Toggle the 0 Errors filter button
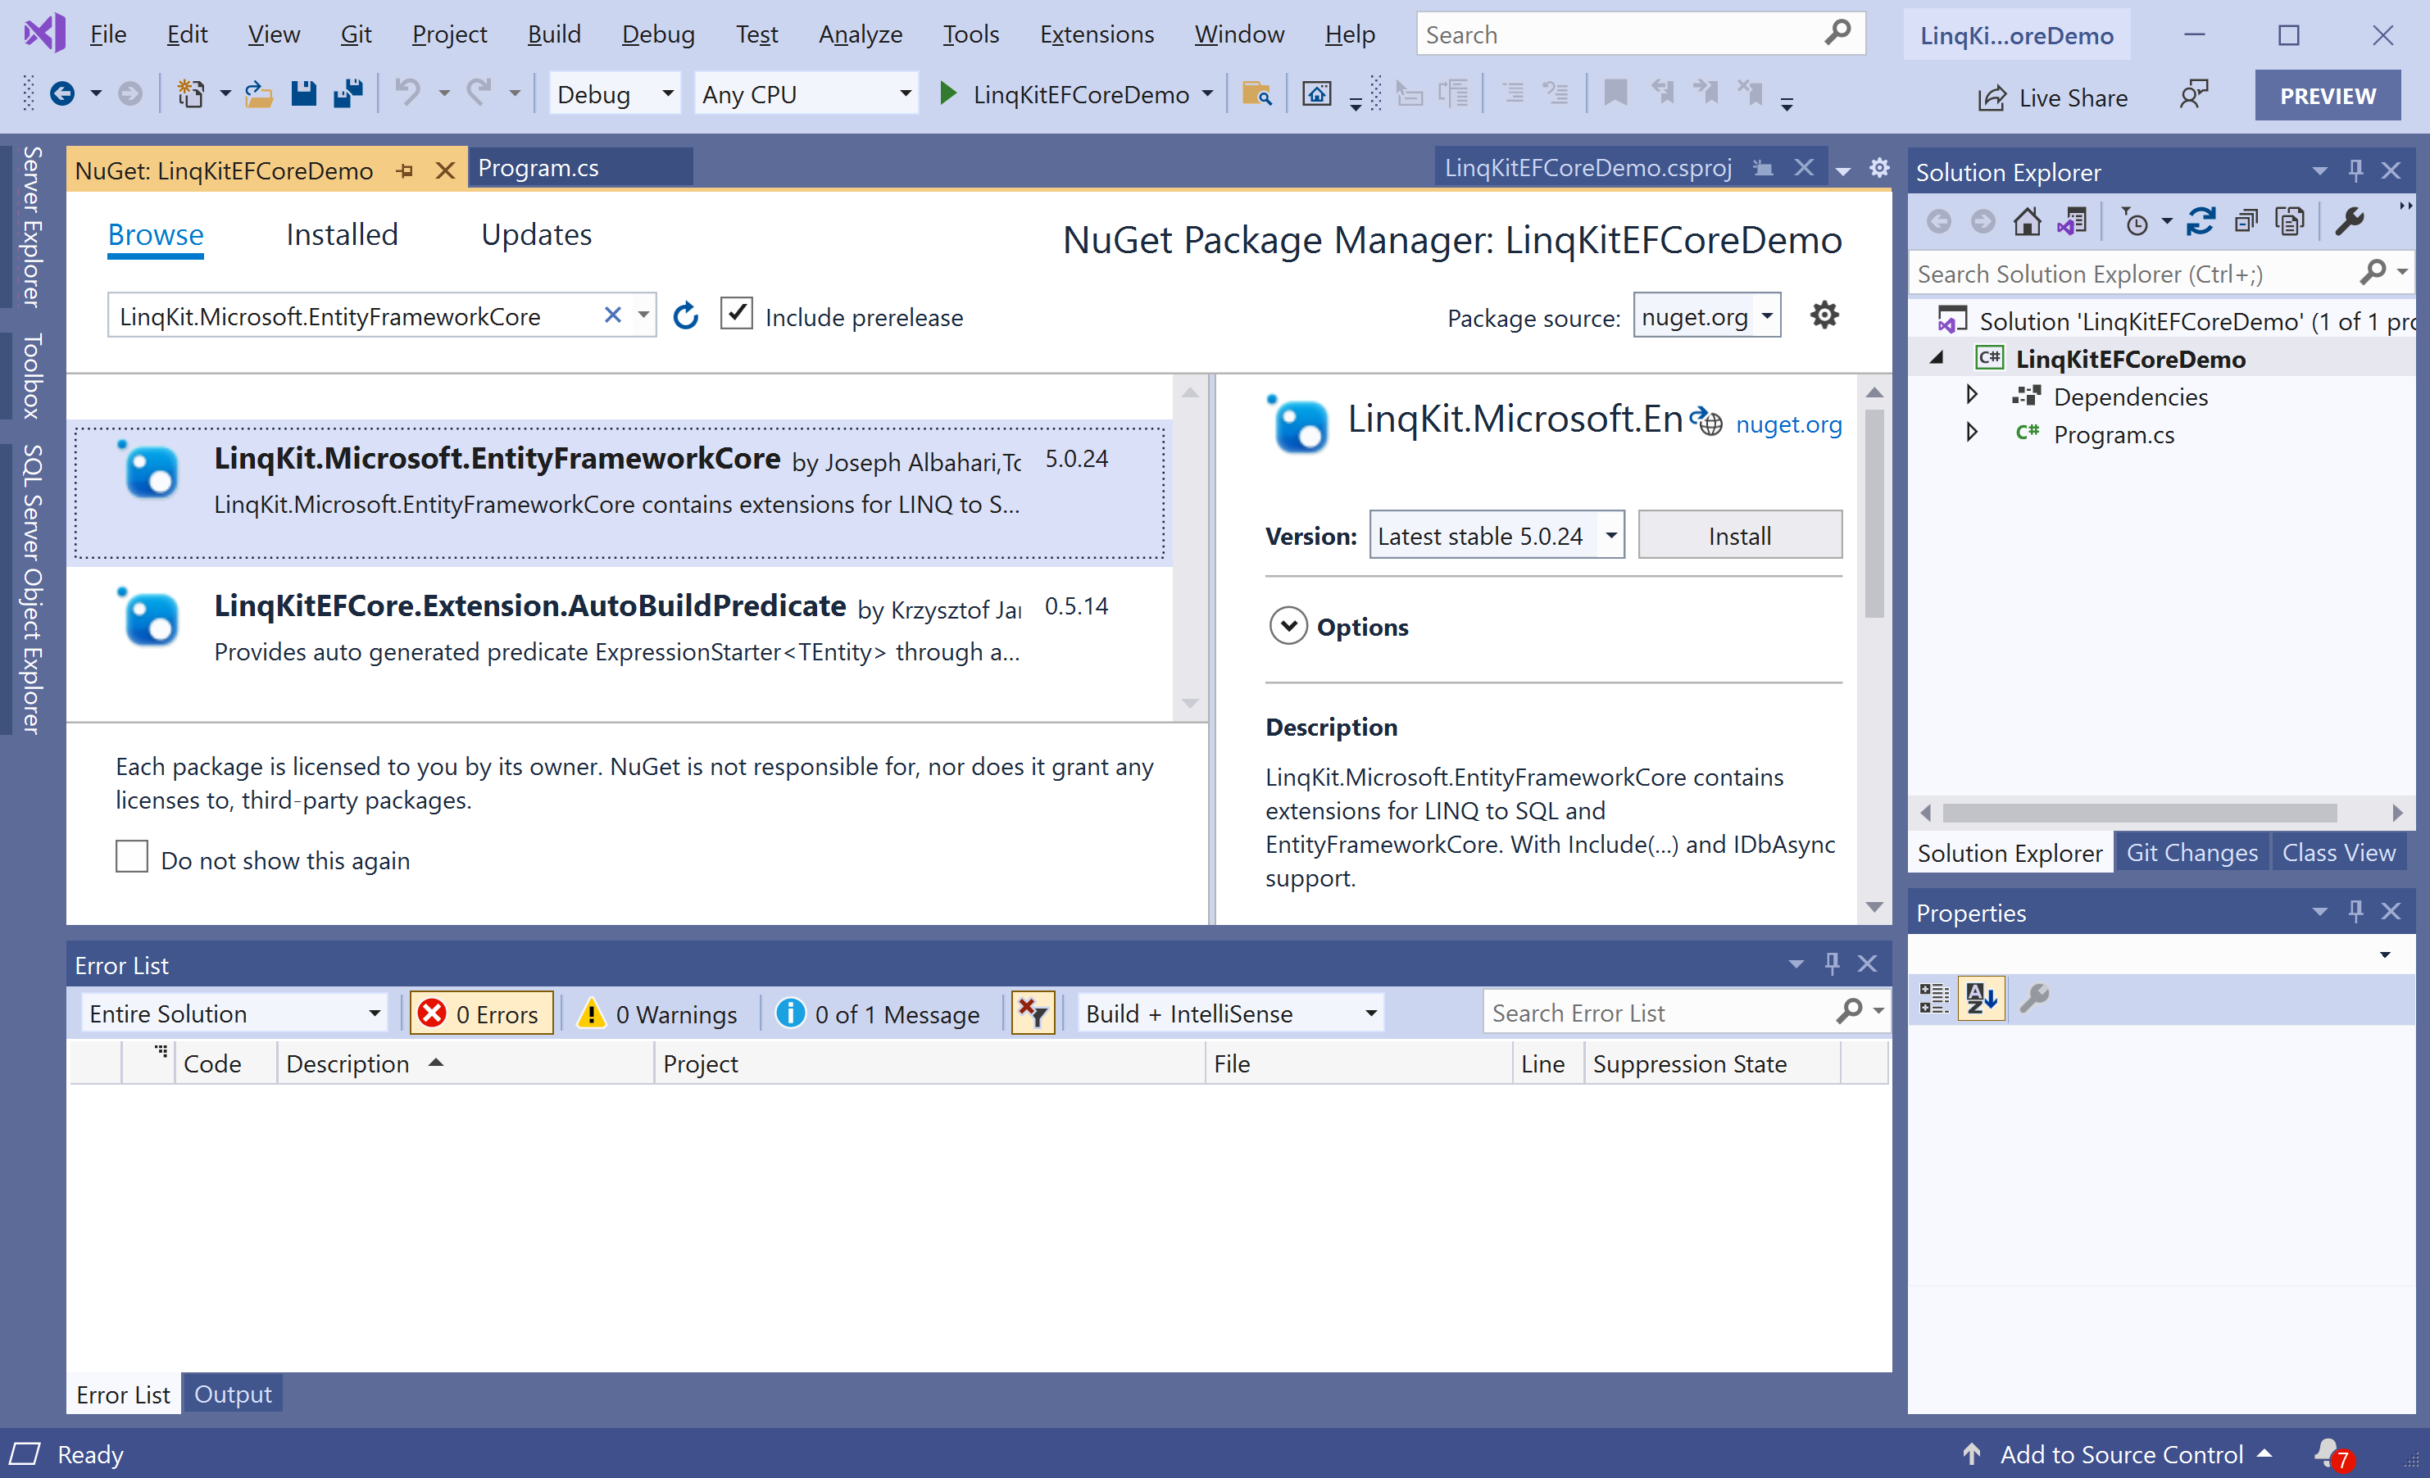2430x1478 pixels. (x=481, y=1013)
